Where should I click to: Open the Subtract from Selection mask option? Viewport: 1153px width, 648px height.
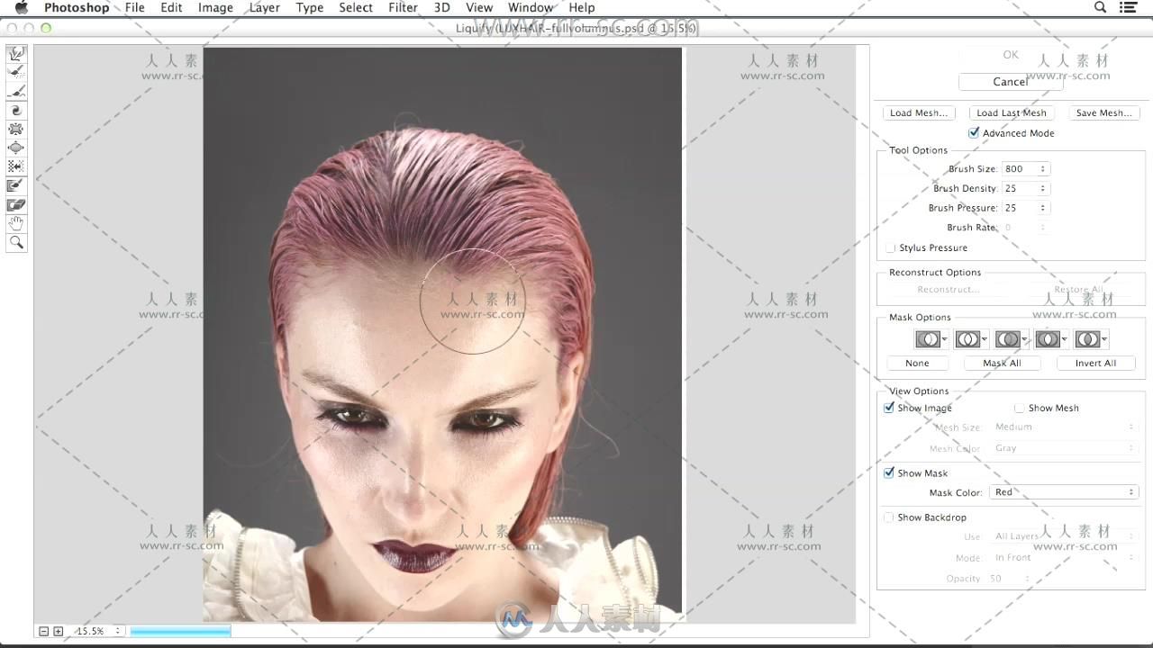1012,339
